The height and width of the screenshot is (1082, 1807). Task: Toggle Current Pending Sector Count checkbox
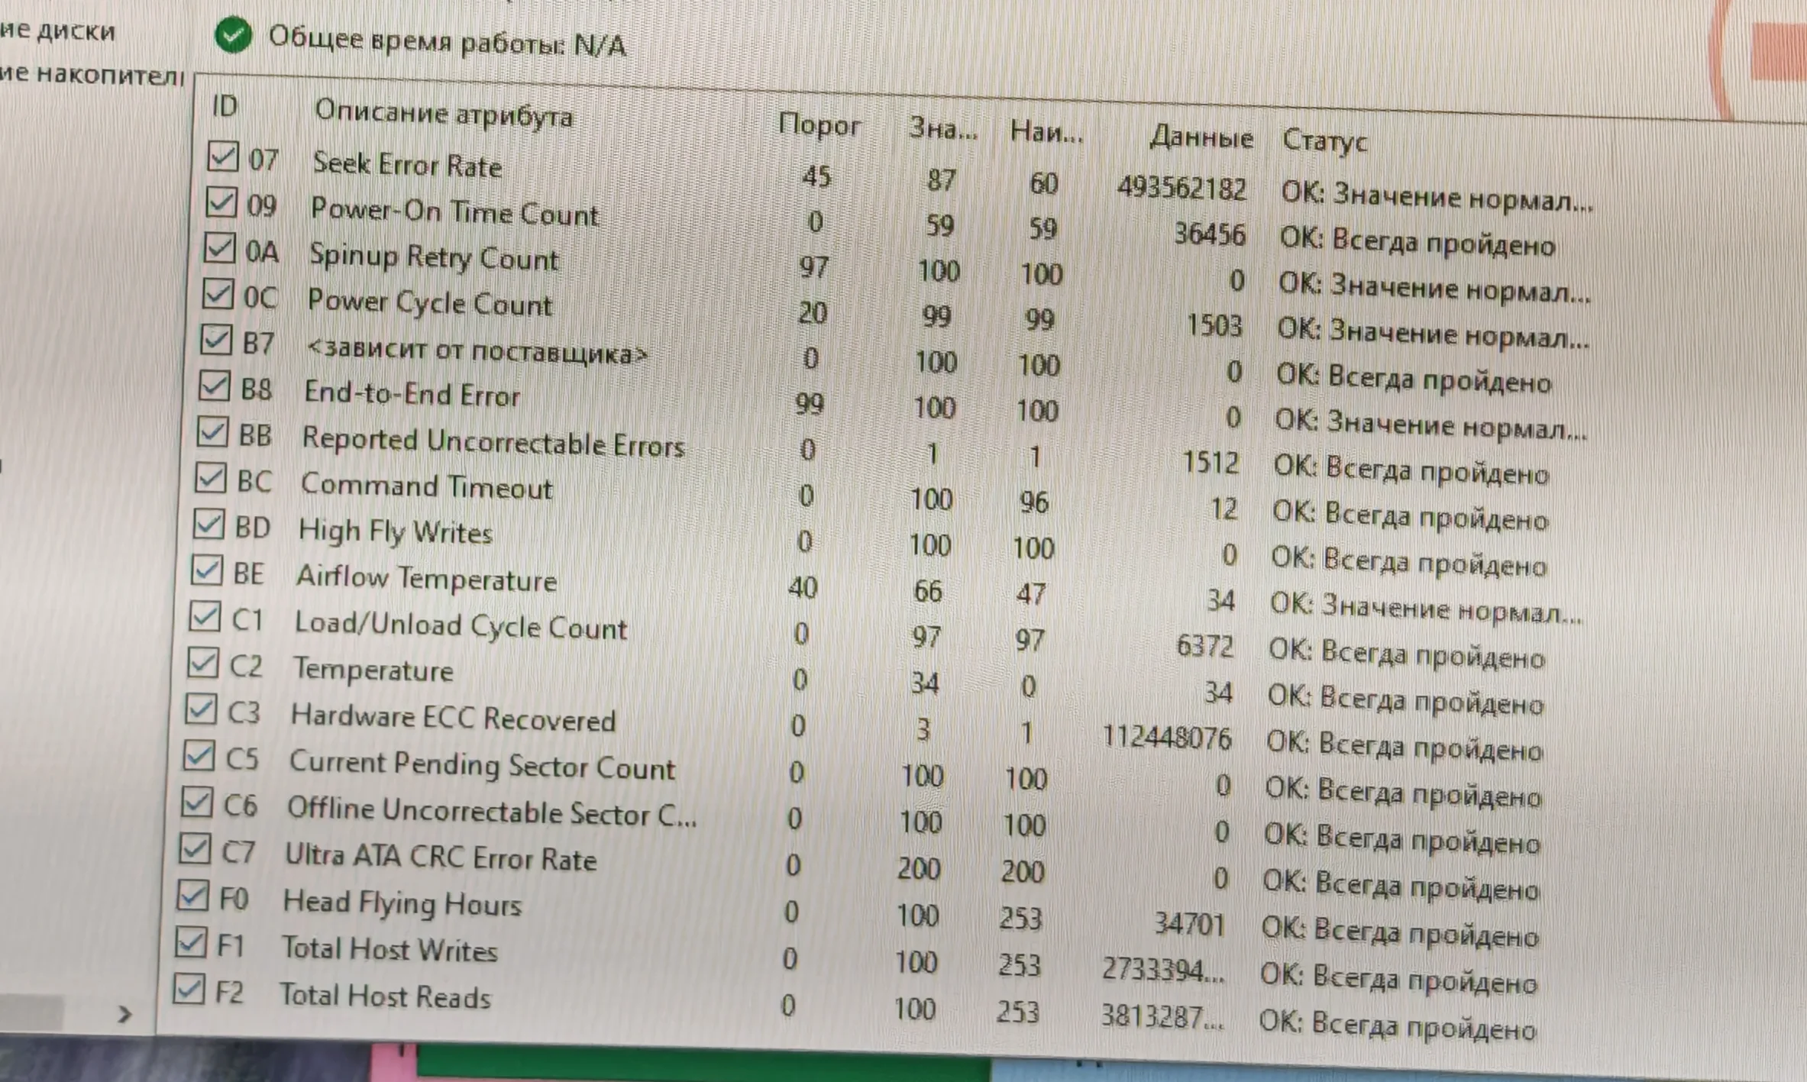coord(199,756)
